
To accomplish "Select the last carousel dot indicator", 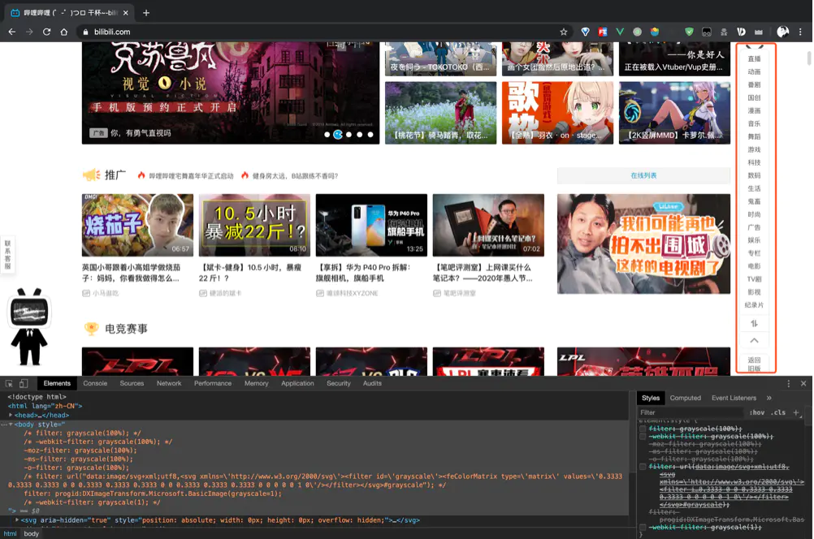I will (x=370, y=135).
